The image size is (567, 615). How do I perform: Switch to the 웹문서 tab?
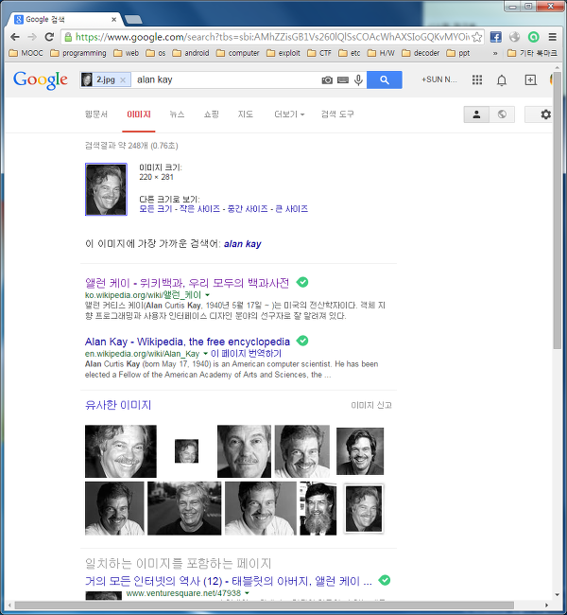96,114
